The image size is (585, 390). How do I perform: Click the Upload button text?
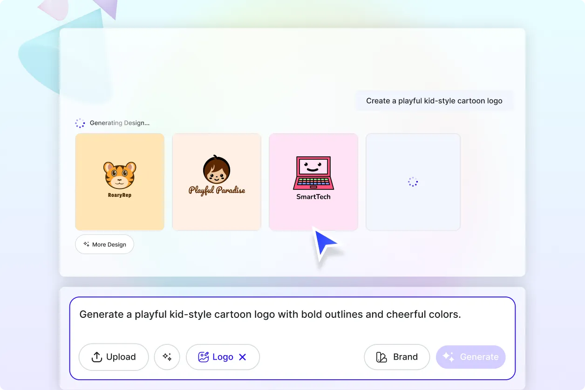click(x=121, y=357)
